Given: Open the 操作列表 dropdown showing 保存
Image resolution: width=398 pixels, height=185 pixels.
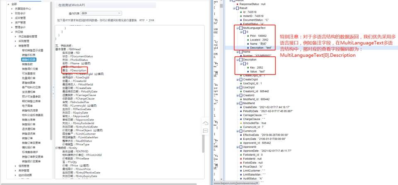Looking at the screenshot, I should (101, 13).
